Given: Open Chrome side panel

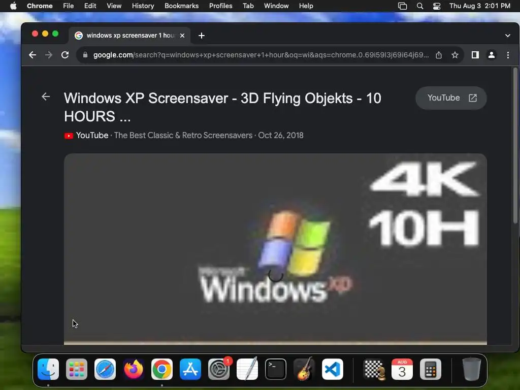Looking at the screenshot, I should [x=475, y=55].
